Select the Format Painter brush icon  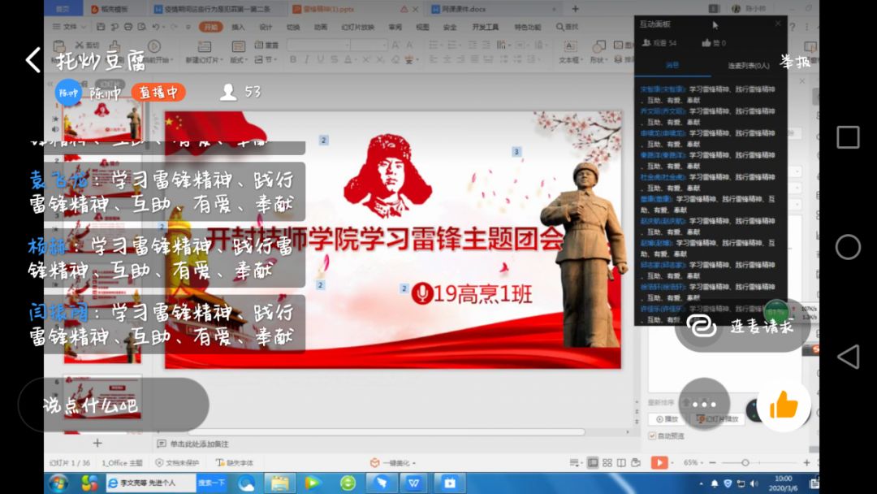click(x=114, y=45)
